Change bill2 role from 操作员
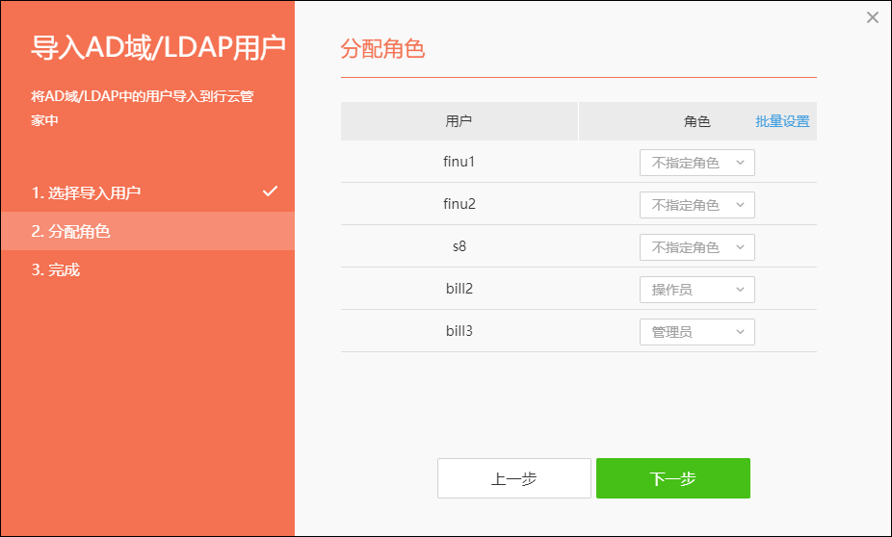 tap(696, 290)
